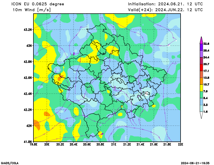
Task: Click the Initialisation date text
Action: pos(165,4)
